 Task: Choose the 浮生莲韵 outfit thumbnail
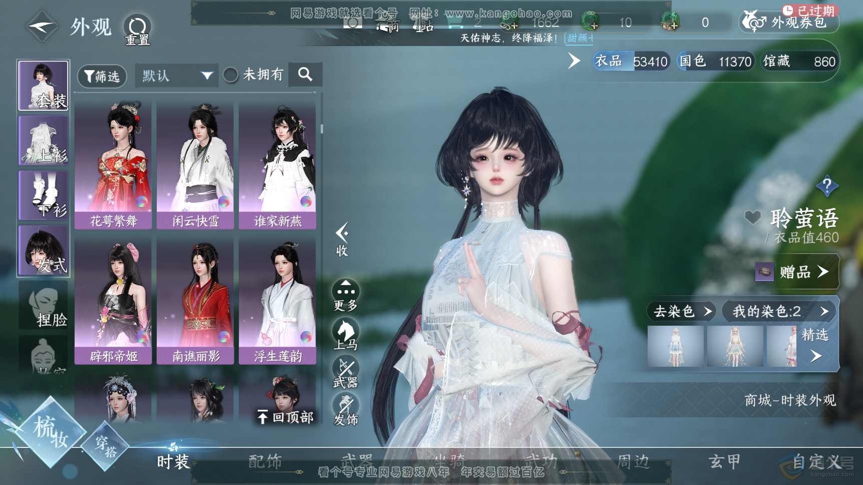click(x=277, y=300)
